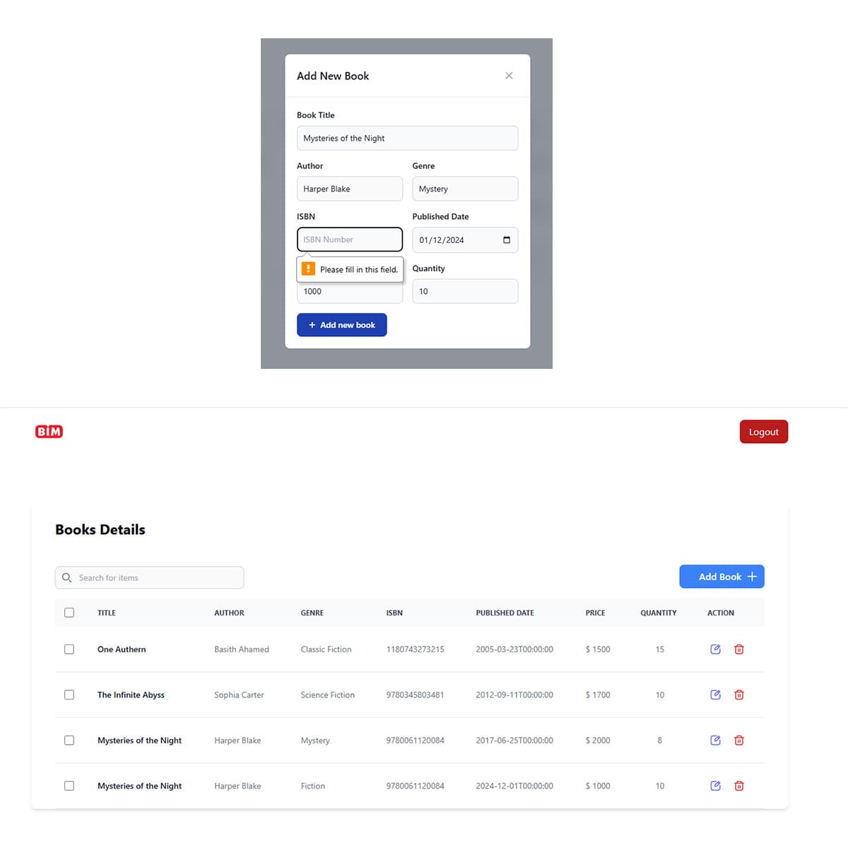This screenshot has height=848, width=848.
Task: Click the delete icon for The Infinite Abyss
Action: 739,695
